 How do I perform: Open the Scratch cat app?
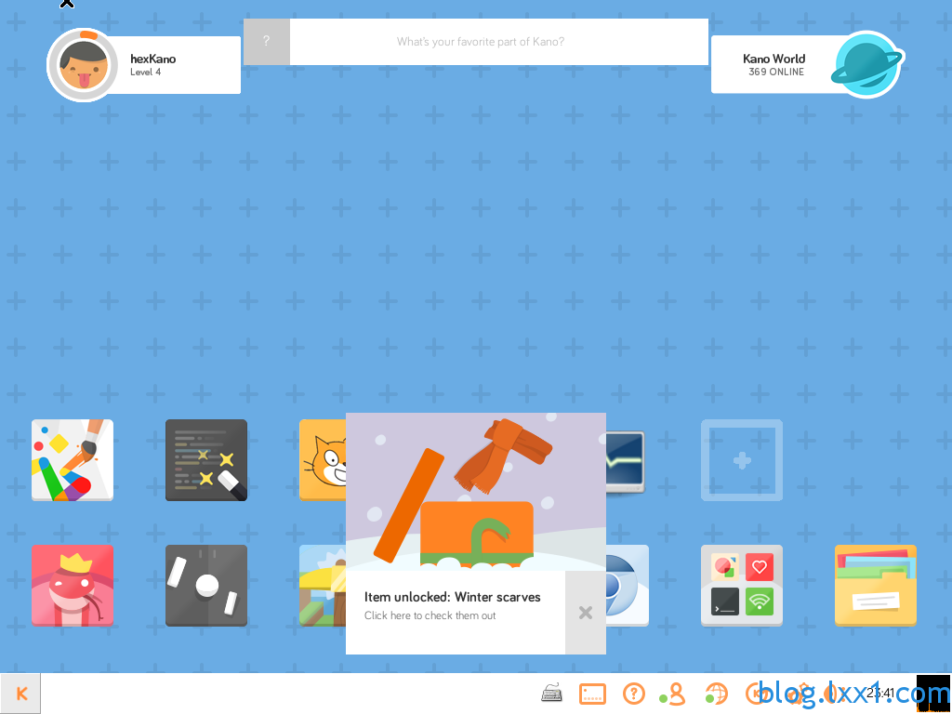[323, 460]
